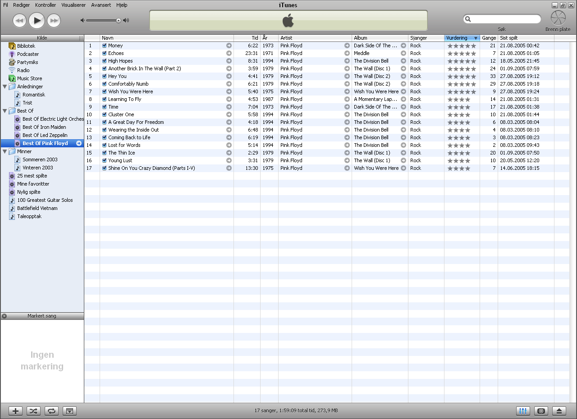The width and height of the screenshot is (577, 419).
Task: Open the Hjelp menu
Action: point(122,5)
